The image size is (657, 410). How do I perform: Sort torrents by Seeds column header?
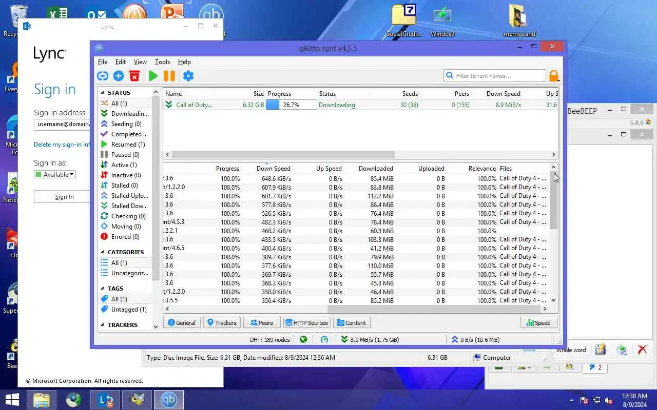coord(410,94)
